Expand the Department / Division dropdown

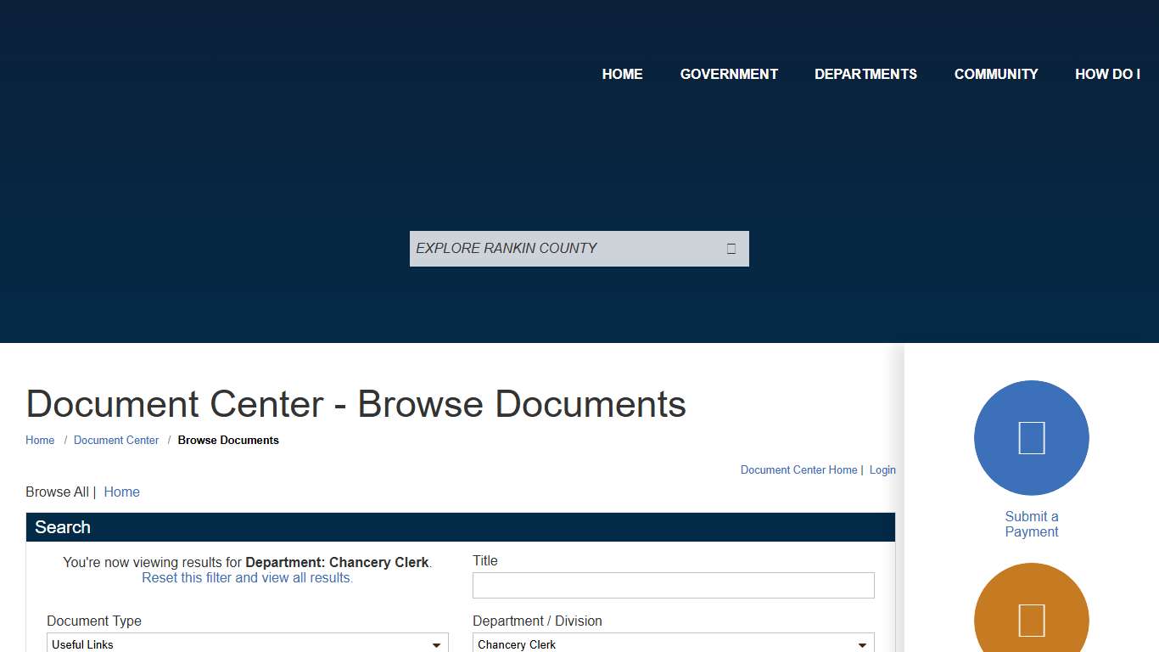pyautogui.click(x=673, y=644)
